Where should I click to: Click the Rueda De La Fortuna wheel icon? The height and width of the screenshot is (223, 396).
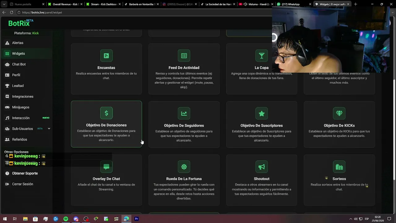coord(184,167)
